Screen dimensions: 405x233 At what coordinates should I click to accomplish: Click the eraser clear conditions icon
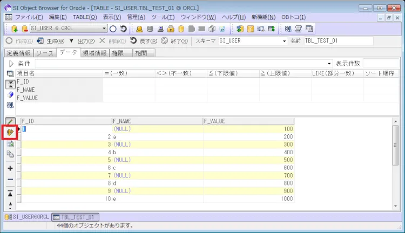coord(10,95)
